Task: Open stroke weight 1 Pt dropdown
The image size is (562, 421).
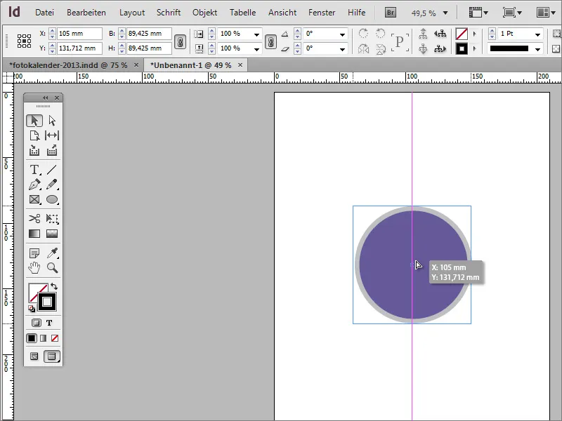Action: click(537, 34)
